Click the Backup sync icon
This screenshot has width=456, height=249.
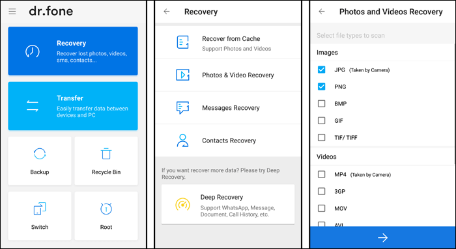(x=40, y=153)
